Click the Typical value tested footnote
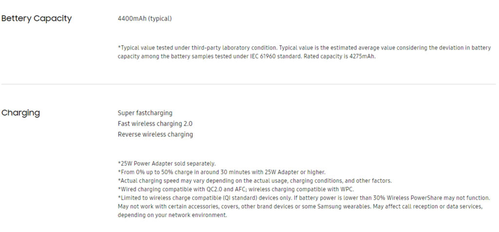The image size is (499, 232). pos(304,53)
